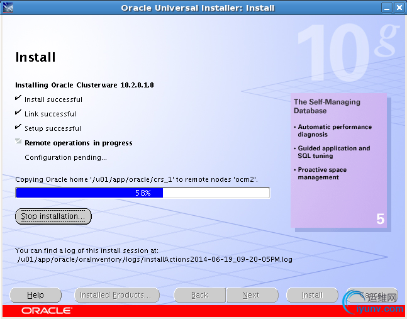Image resolution: width=407 pixels, height=319 pixels.
Task: Click the 'Copying Oracle home' status message
Action: tap(137, 179)
